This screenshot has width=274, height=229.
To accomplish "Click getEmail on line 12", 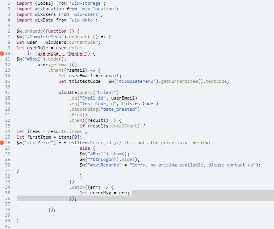I will point(61,65).
